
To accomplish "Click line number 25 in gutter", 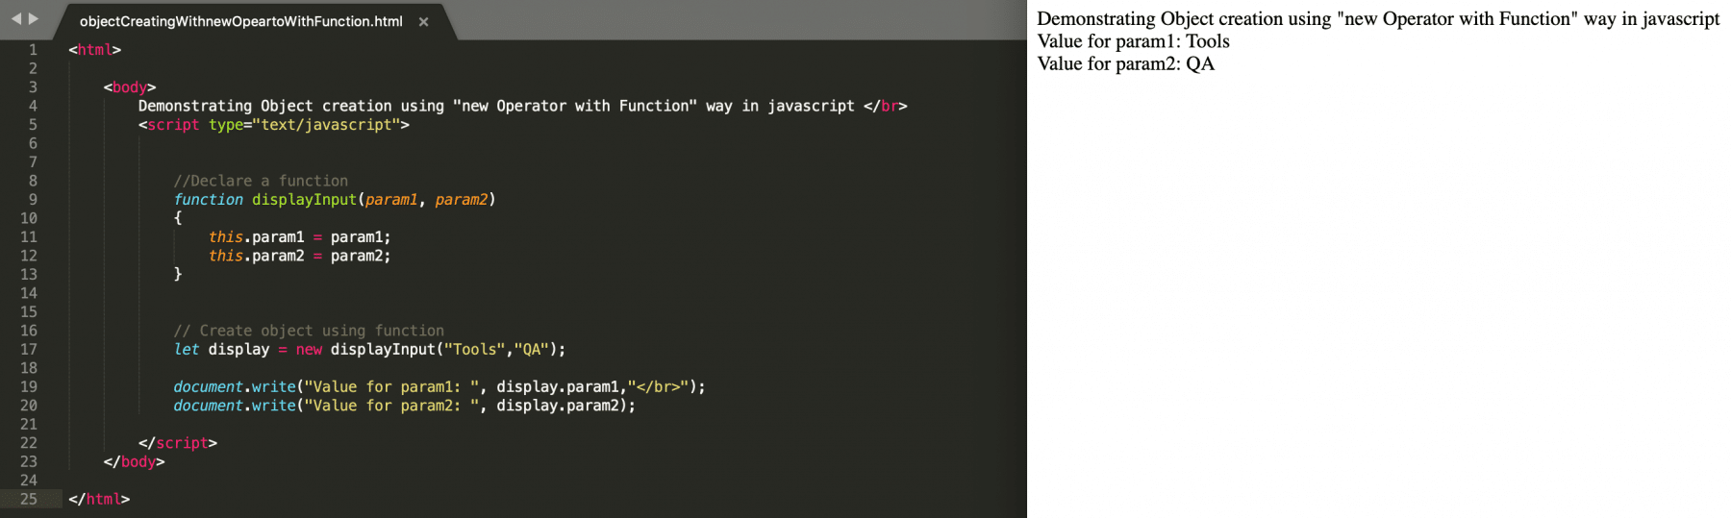I will pyautogui.click(x=29, y=499).
